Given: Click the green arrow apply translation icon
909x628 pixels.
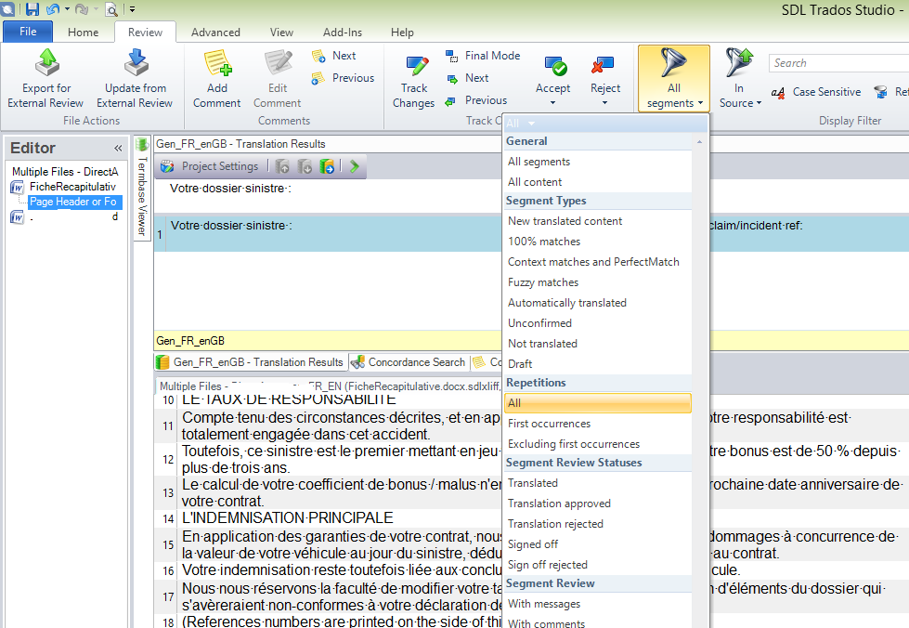Looking at the screenshot, I should click(x=354, y=167).
